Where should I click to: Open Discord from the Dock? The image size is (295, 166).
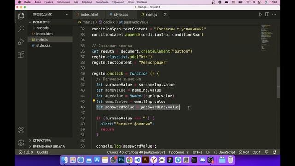202,160
